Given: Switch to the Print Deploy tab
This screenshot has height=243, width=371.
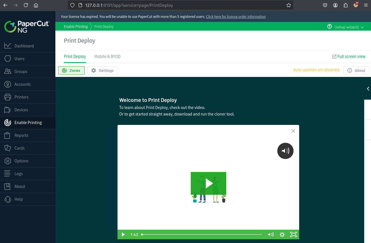Looking at the screenshot, I should (x=75, y=56).
